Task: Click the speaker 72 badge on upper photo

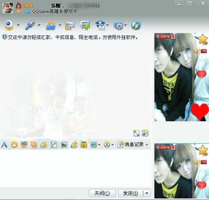Action: coord(200,51)
